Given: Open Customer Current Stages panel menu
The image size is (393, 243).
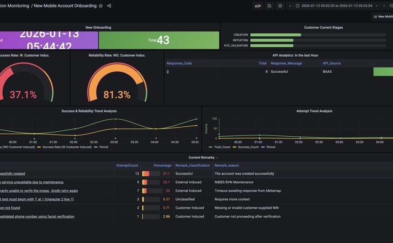Looking at the screenshot, I should 323,28.
